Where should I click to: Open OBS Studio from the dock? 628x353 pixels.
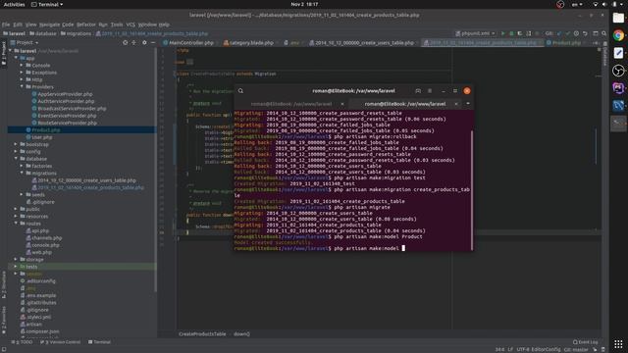tap(618, 71)
